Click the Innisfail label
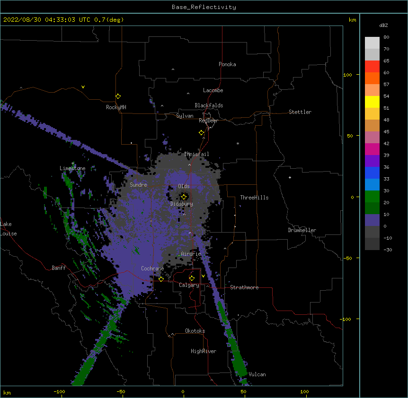Viewport: 408px width, 398px height. (x=196, y=154)
